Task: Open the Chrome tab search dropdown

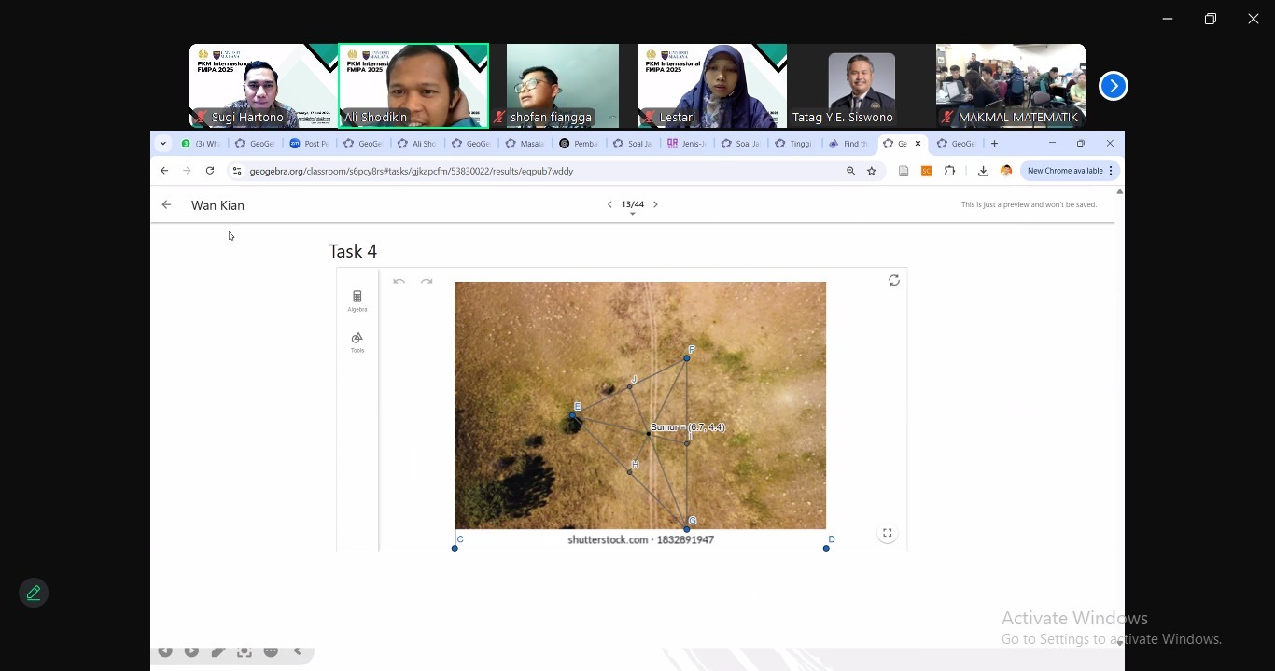Action: 163,144
